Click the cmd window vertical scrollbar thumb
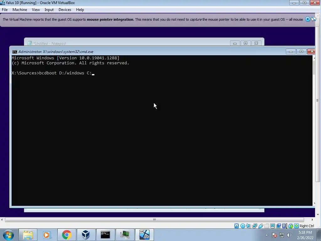The height and width of the screenshot is (241, 321). (314, 68)
